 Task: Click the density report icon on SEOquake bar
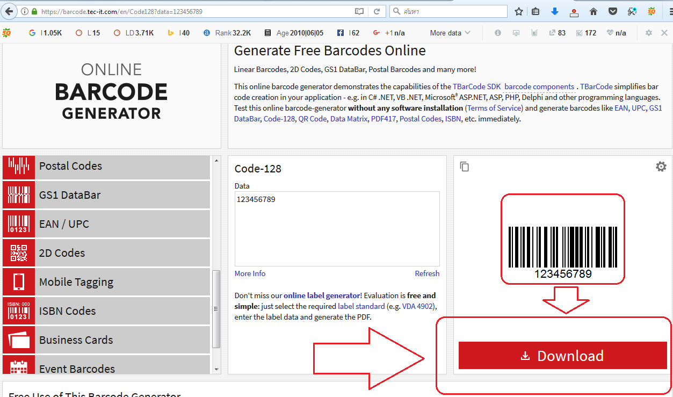(534, 33)
